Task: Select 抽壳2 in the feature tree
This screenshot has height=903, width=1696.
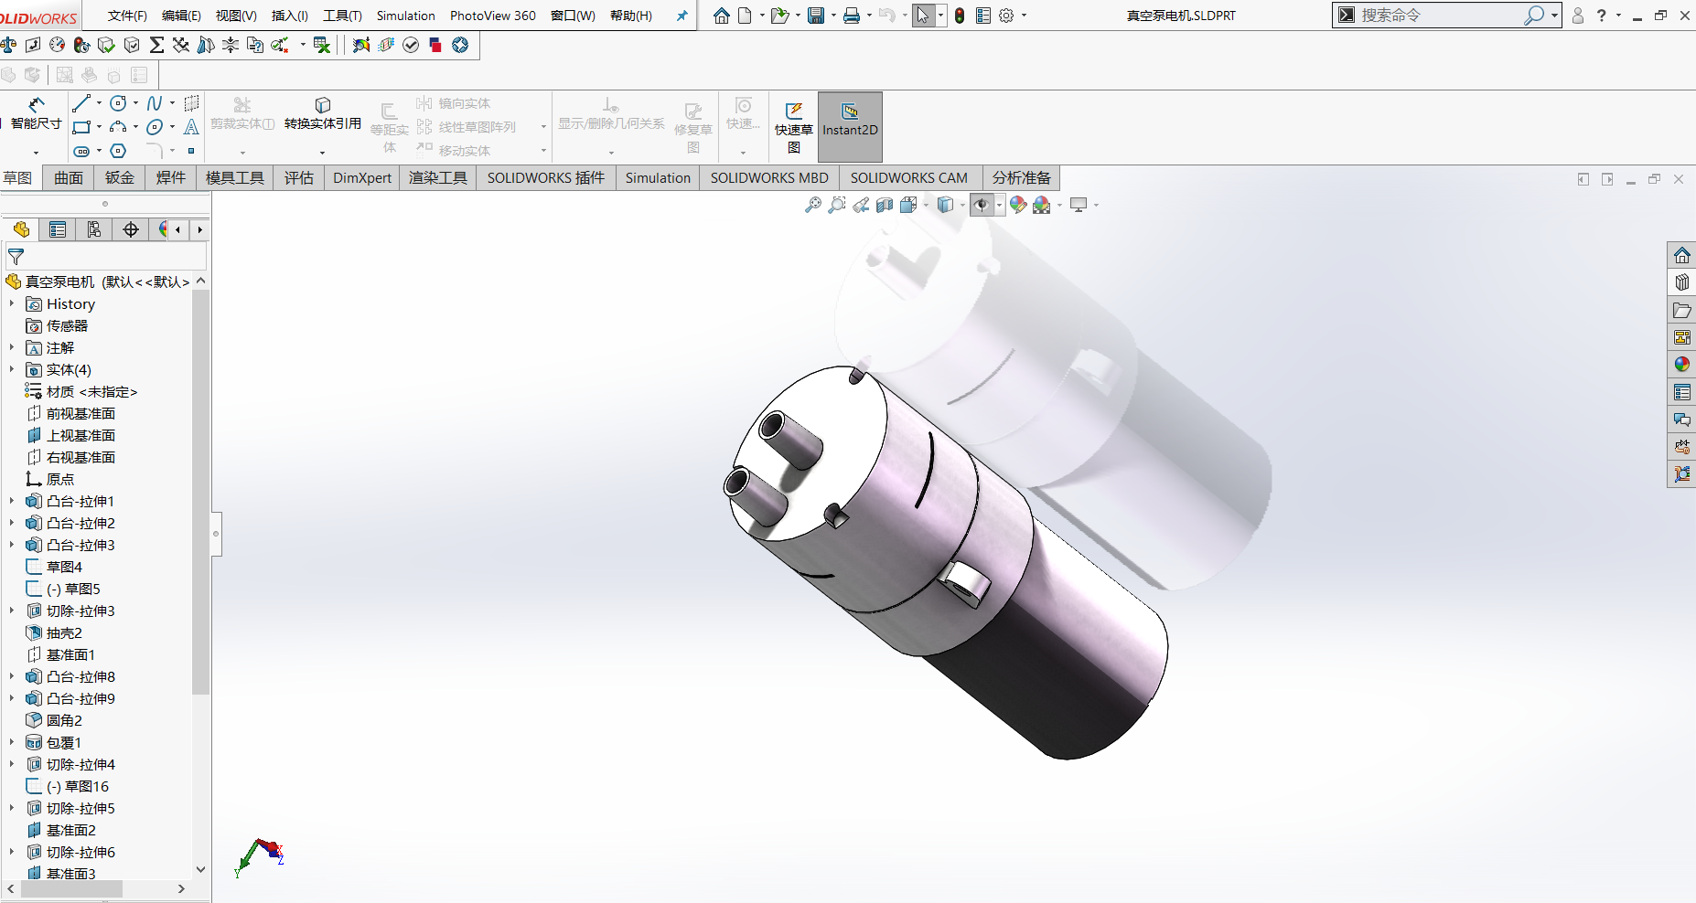Action: pos(64,632)
